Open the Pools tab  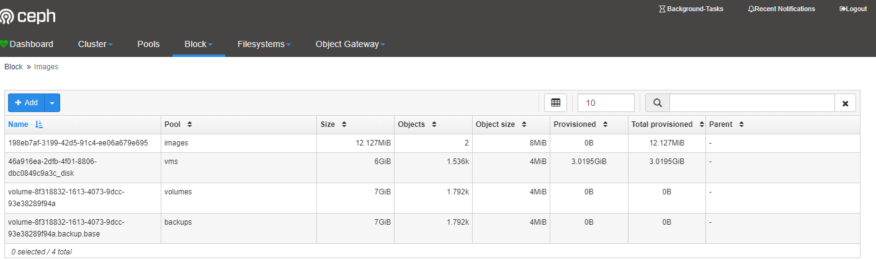pos(148,44)
